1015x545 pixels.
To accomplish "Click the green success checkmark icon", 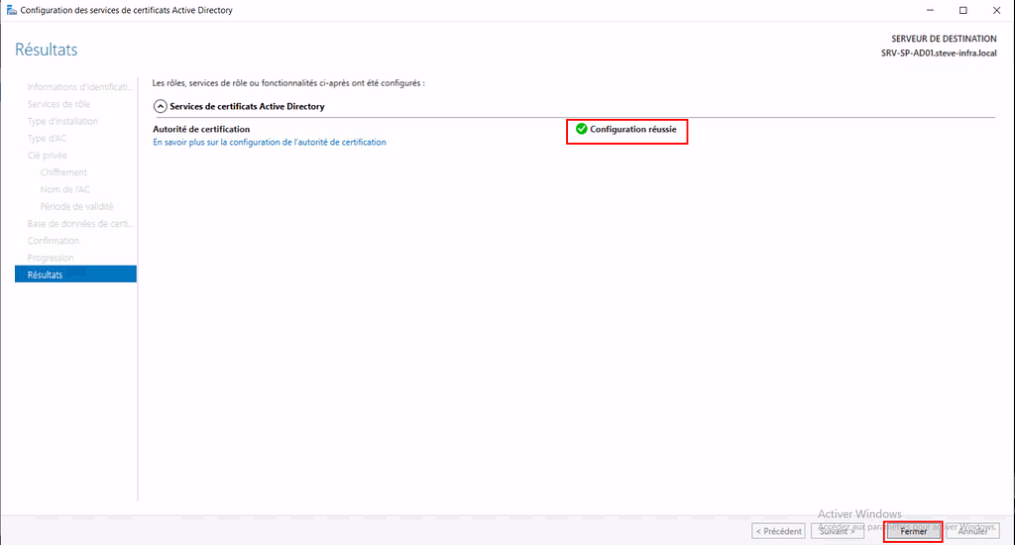I will click(581, 129).
